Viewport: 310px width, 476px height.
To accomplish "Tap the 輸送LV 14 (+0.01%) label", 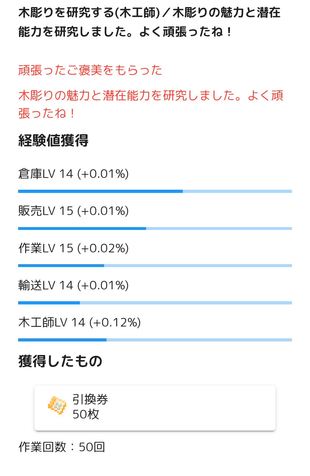I will pyautogui.click(x=73, y=285).
